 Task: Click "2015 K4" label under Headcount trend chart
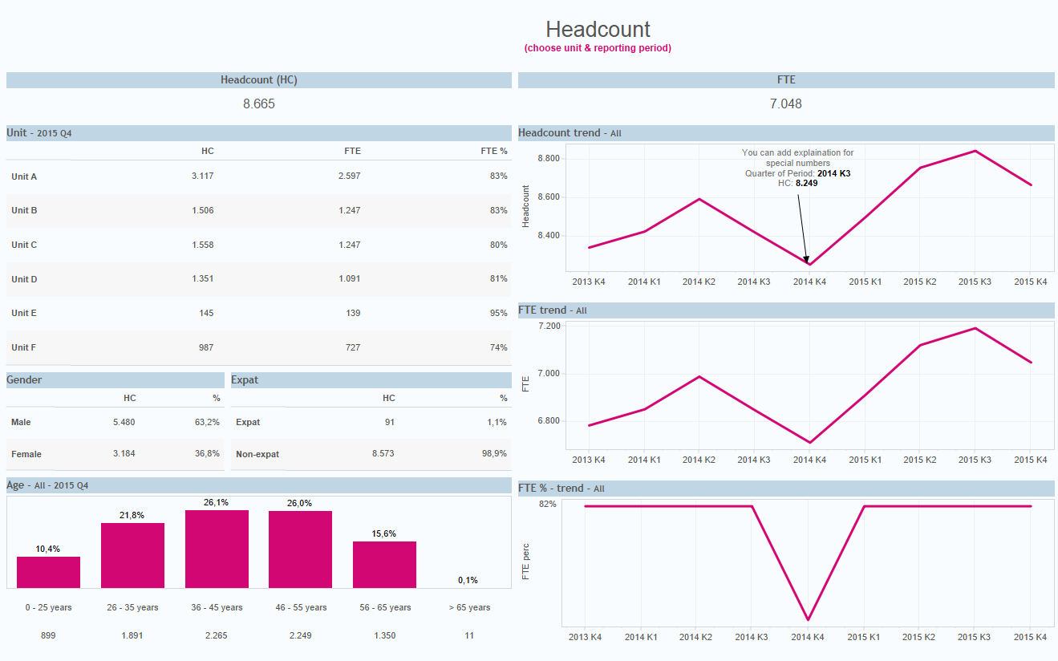[1031, 282]
